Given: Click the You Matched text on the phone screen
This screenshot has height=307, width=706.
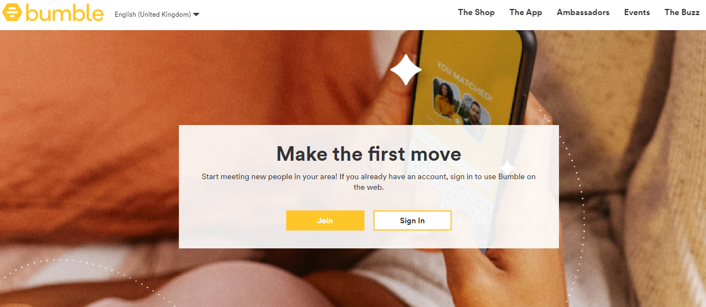Looking at the screenshot, I should tap(465, 81).
